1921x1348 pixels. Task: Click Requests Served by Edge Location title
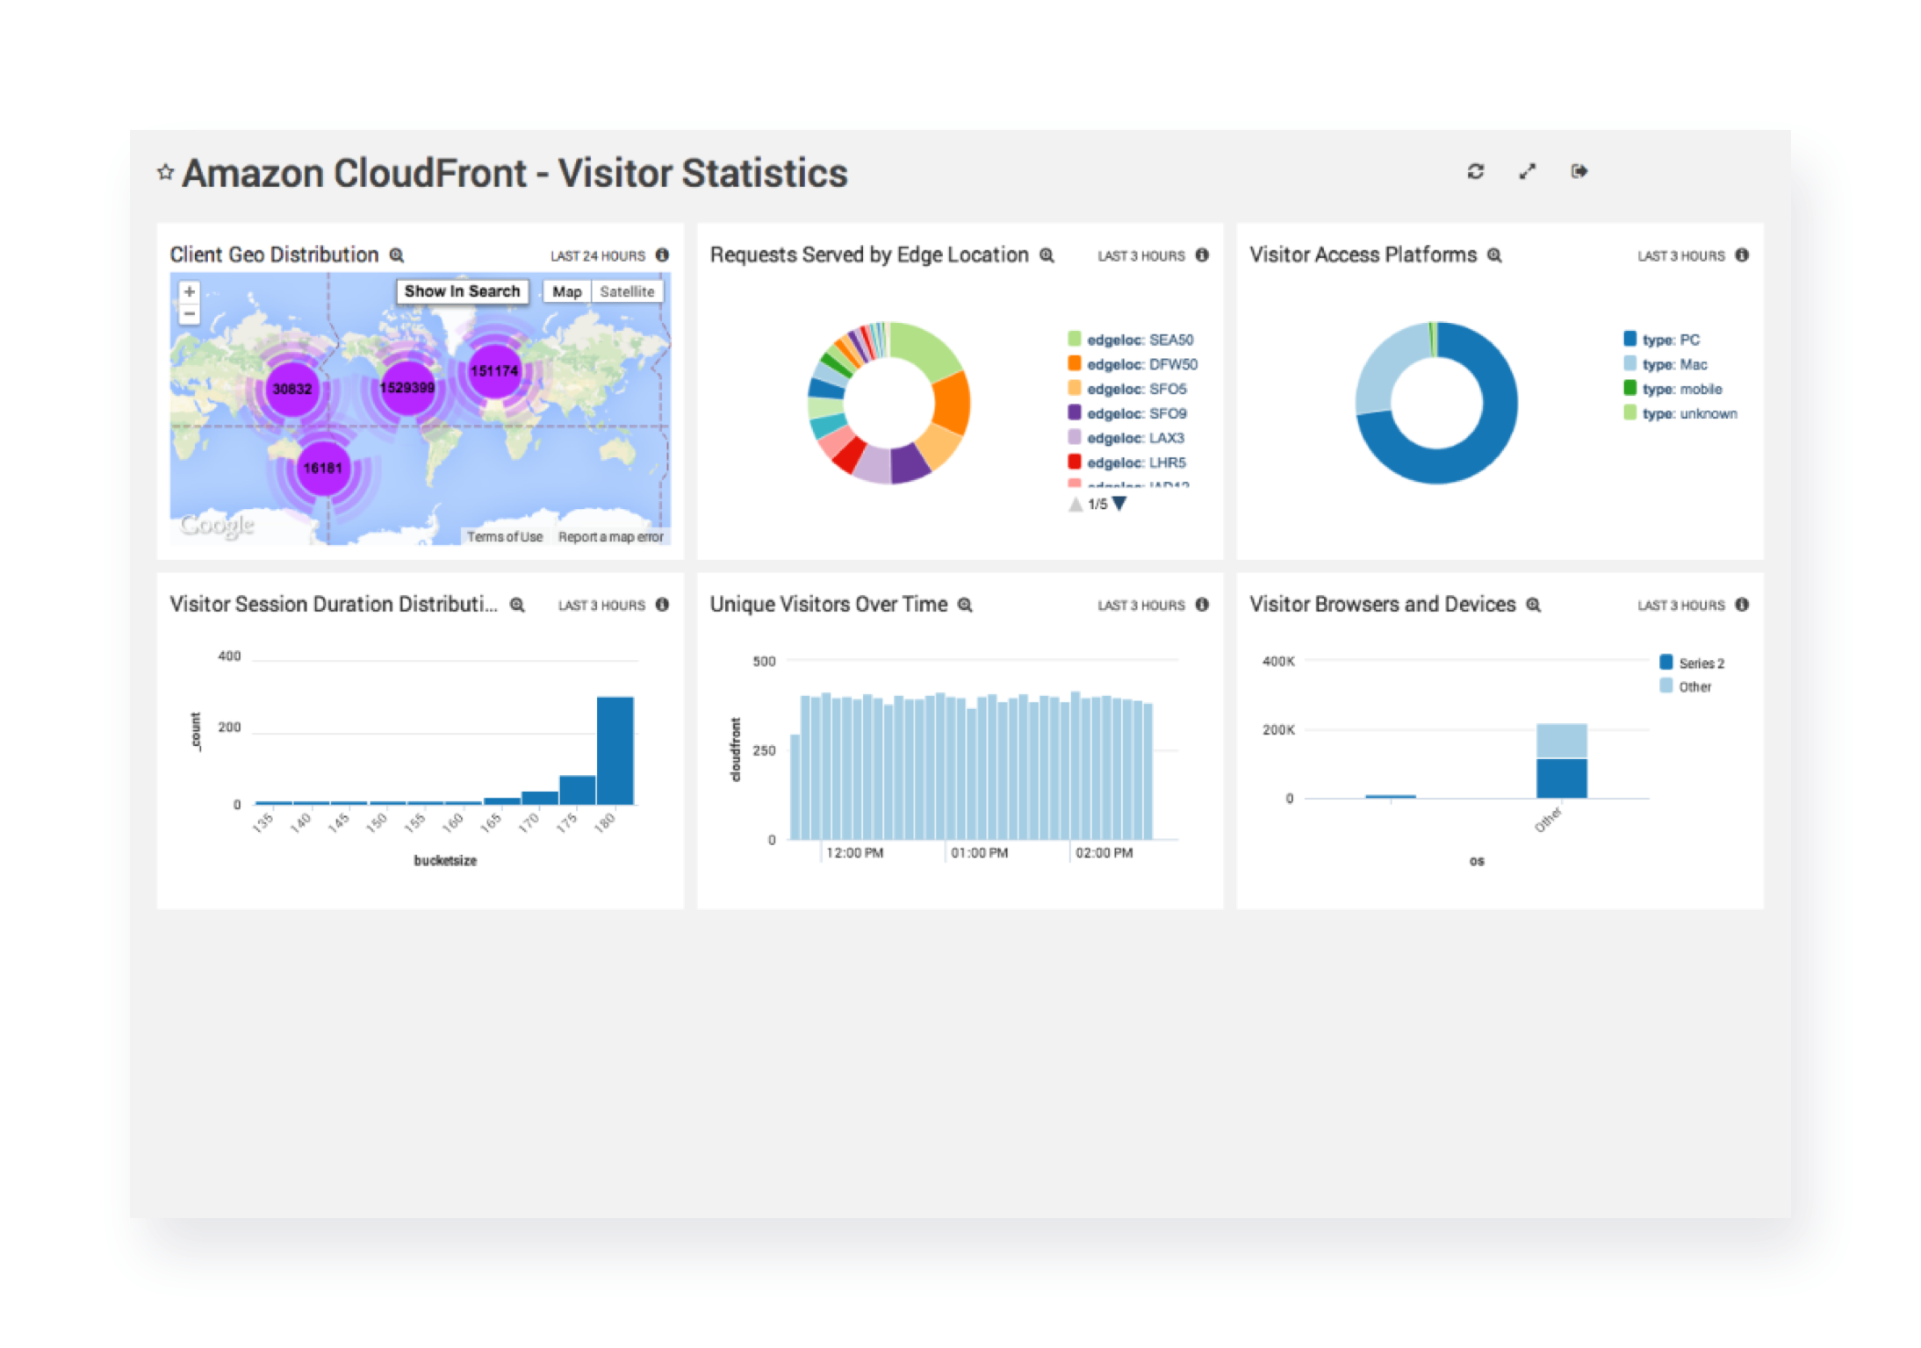click(869, 255)
